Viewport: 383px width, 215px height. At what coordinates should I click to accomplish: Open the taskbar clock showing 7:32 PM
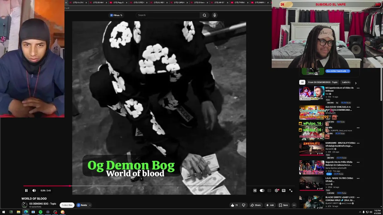pos(377,212)
